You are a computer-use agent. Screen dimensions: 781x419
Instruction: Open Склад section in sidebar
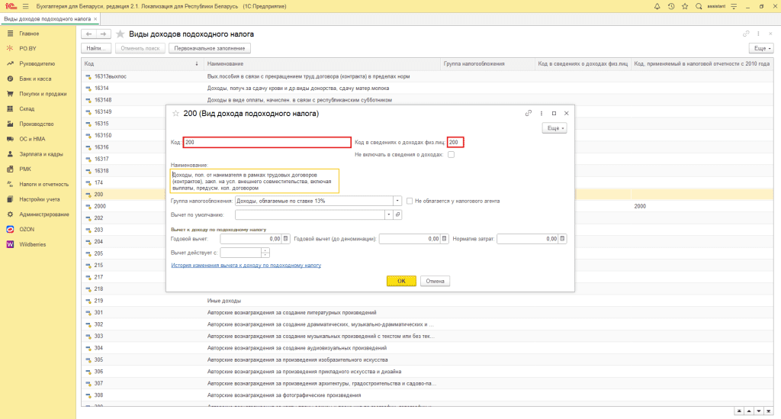click(x=27, y=108)
